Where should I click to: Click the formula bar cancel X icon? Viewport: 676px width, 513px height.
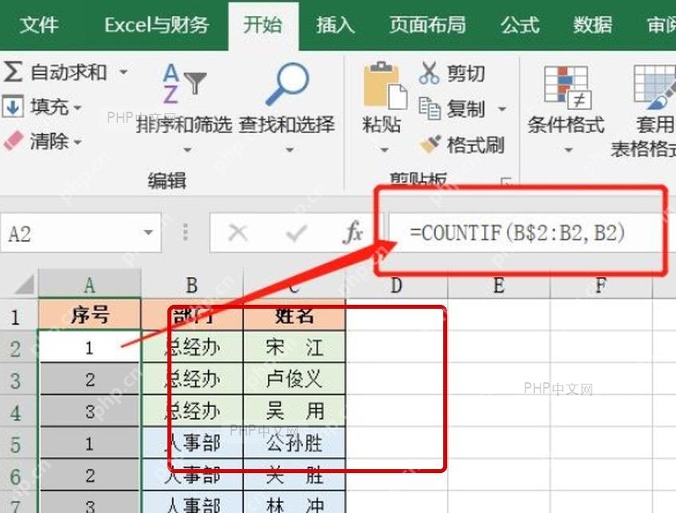point(238,233)
